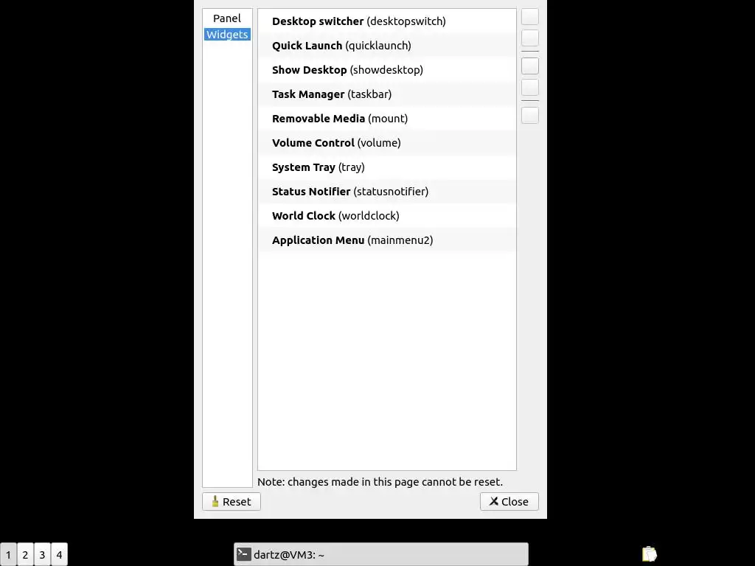The width and height of the screenshot is (755, 566).
Task: Select Show Desktop (showdesktop) widget row
Action: 386,70
